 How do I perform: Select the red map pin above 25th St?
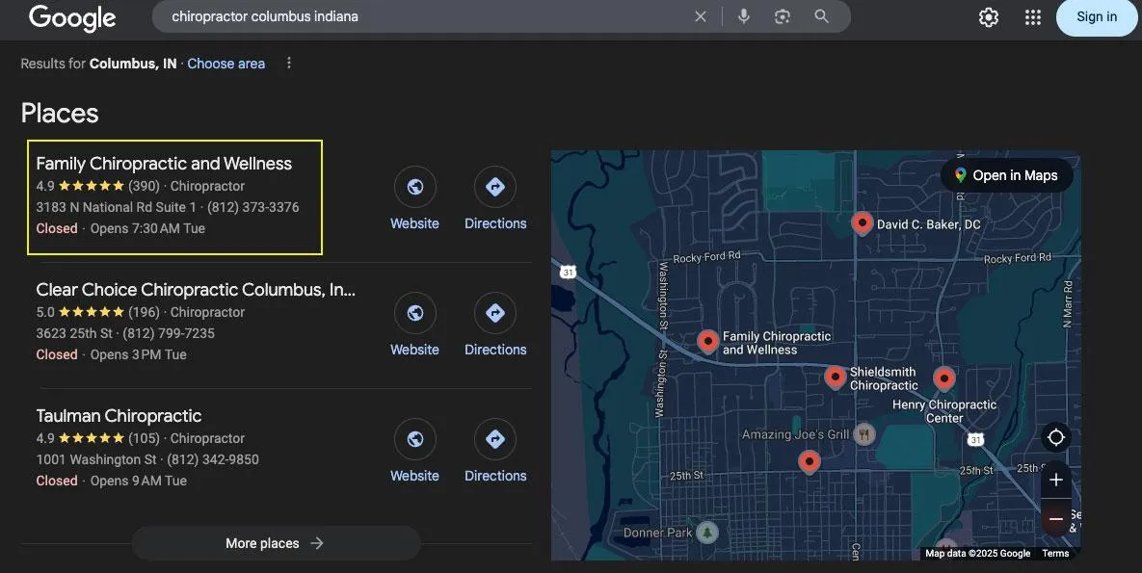(810, 461)
